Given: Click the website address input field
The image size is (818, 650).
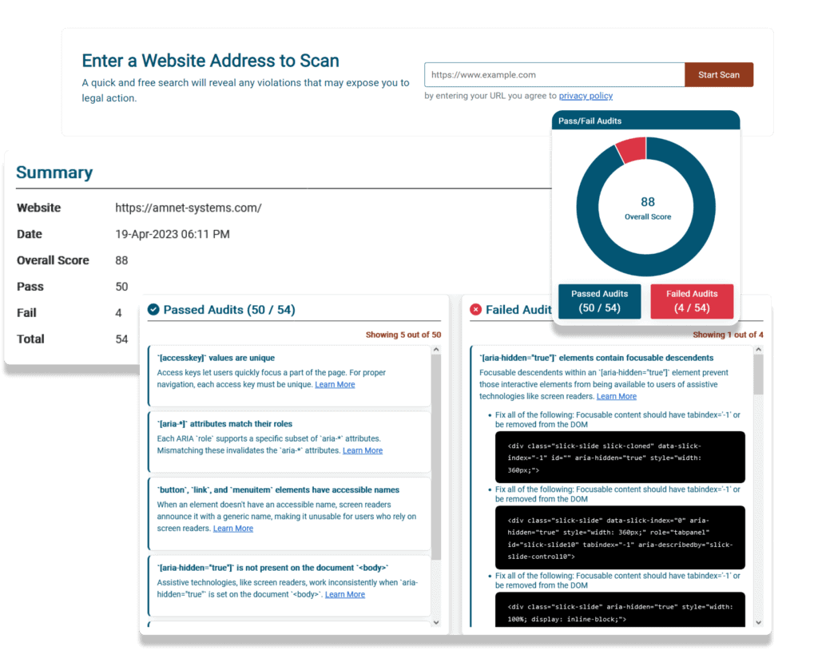Looking at the screenshot, I should click(554, 74).
